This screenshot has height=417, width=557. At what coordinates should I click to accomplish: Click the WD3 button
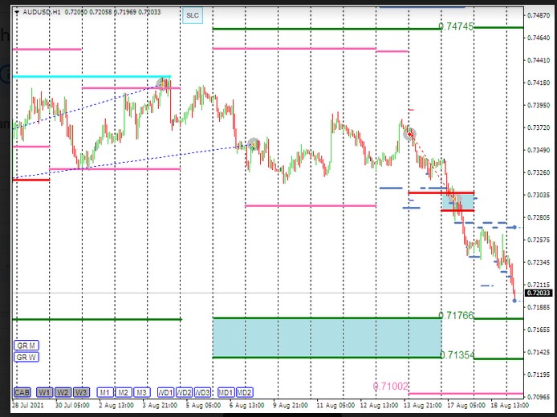(x=203, y=392)
